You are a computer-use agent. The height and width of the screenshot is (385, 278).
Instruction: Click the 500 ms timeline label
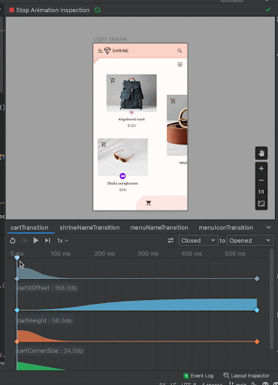pos(235,253)
